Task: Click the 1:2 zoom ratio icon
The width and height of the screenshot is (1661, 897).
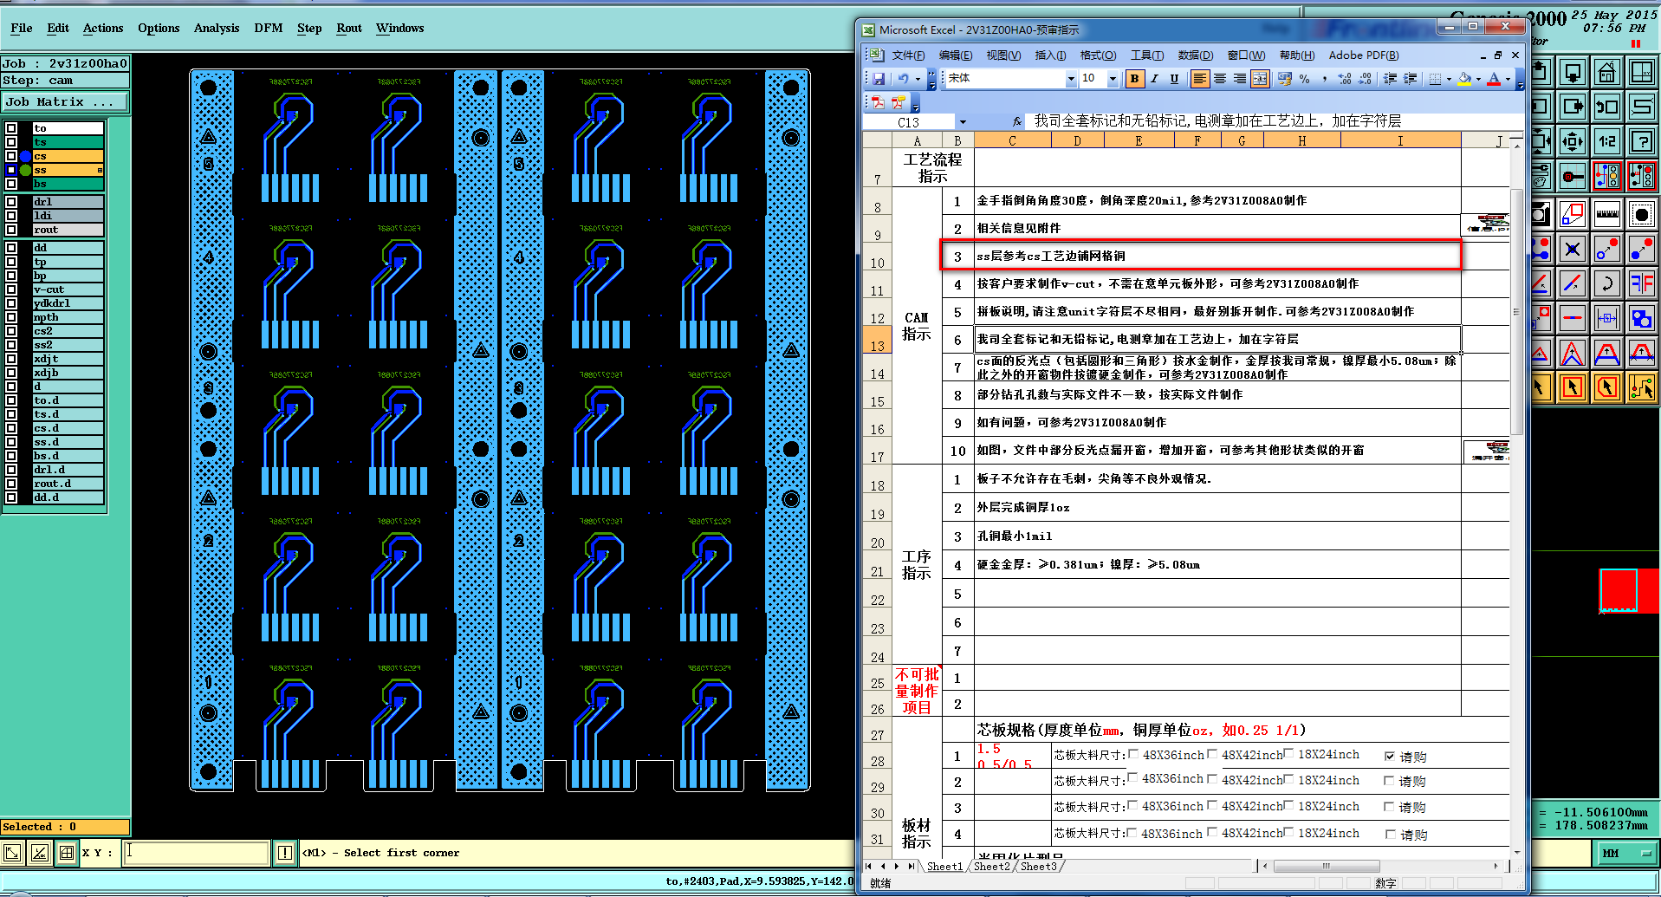Action: coord(1607,141)
